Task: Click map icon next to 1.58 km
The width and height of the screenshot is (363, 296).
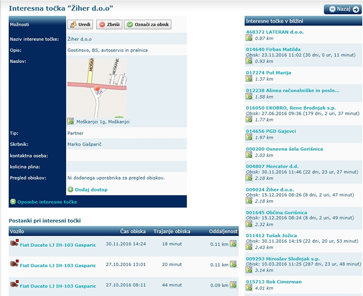Action: click(x=249, y=96)
